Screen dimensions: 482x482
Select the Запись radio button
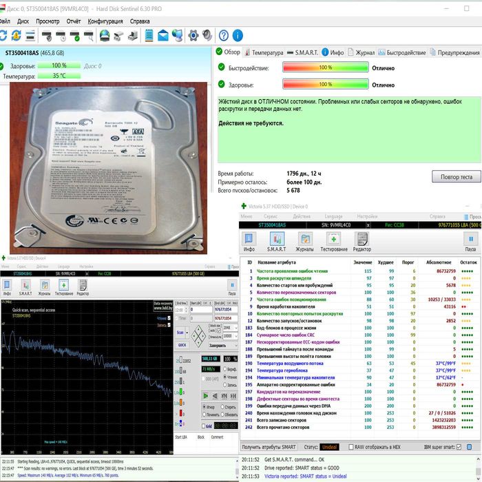(x=225, y=384)
